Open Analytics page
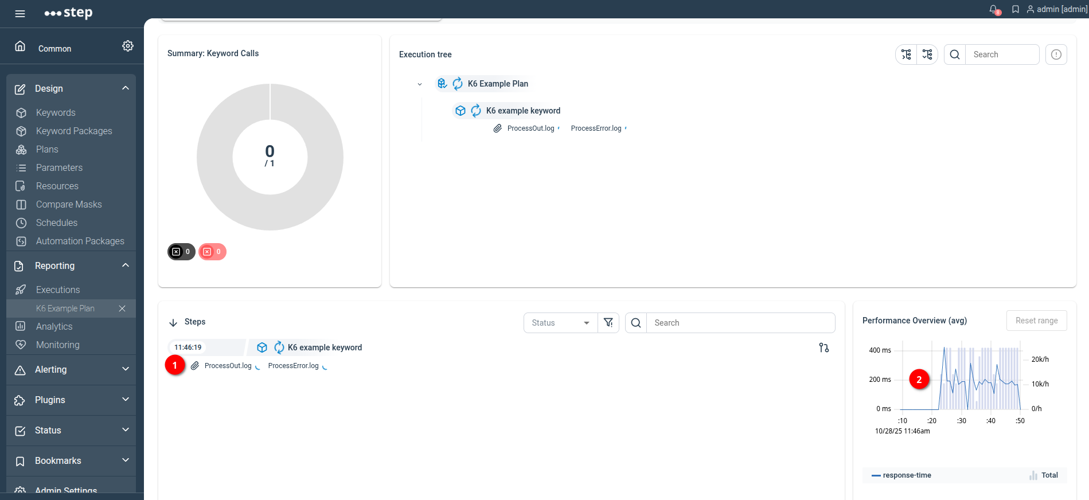The width and height of the screenshot is (1089, 500). point(54,327)
